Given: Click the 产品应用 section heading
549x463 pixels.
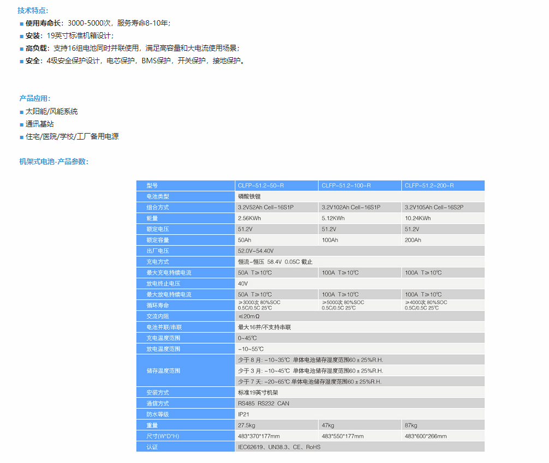Looking at the screenshot, I should pyautogui.click(x=35, y=99).
